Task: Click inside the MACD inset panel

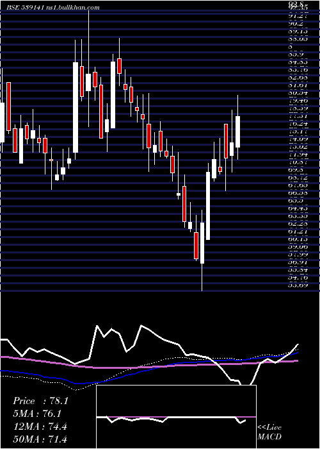Action: 176,417
